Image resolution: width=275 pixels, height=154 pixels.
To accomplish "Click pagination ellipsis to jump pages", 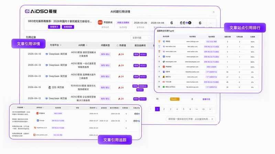I will [197, 109].
